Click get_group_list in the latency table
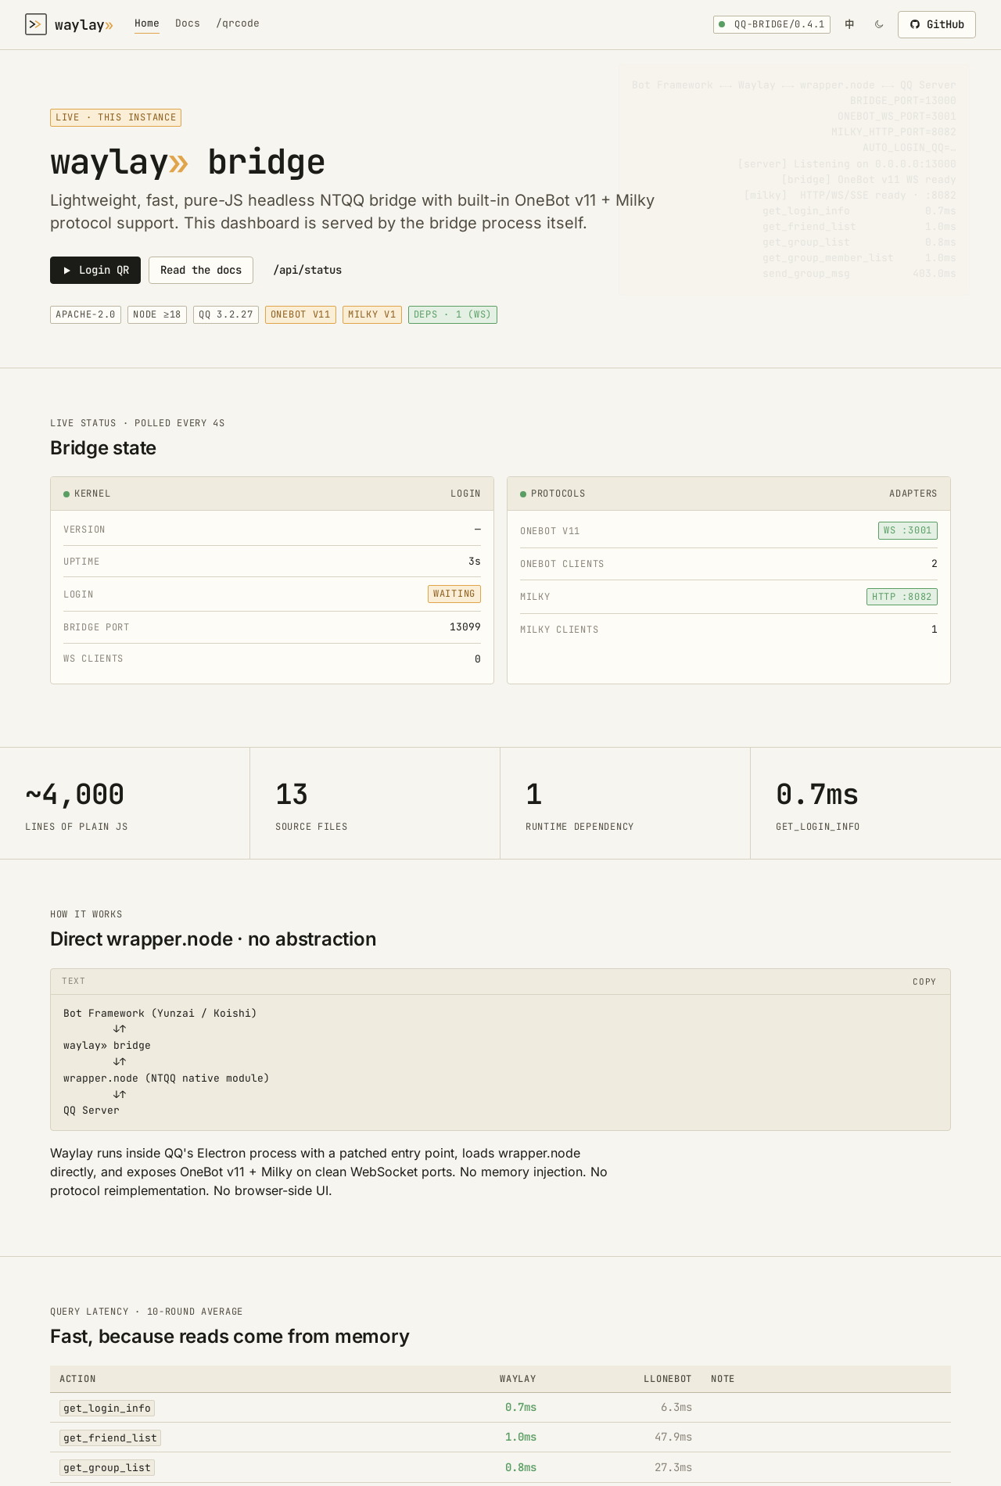Image resolution: width=1001 pixels, height=1486 pixels. point(107,1467)
